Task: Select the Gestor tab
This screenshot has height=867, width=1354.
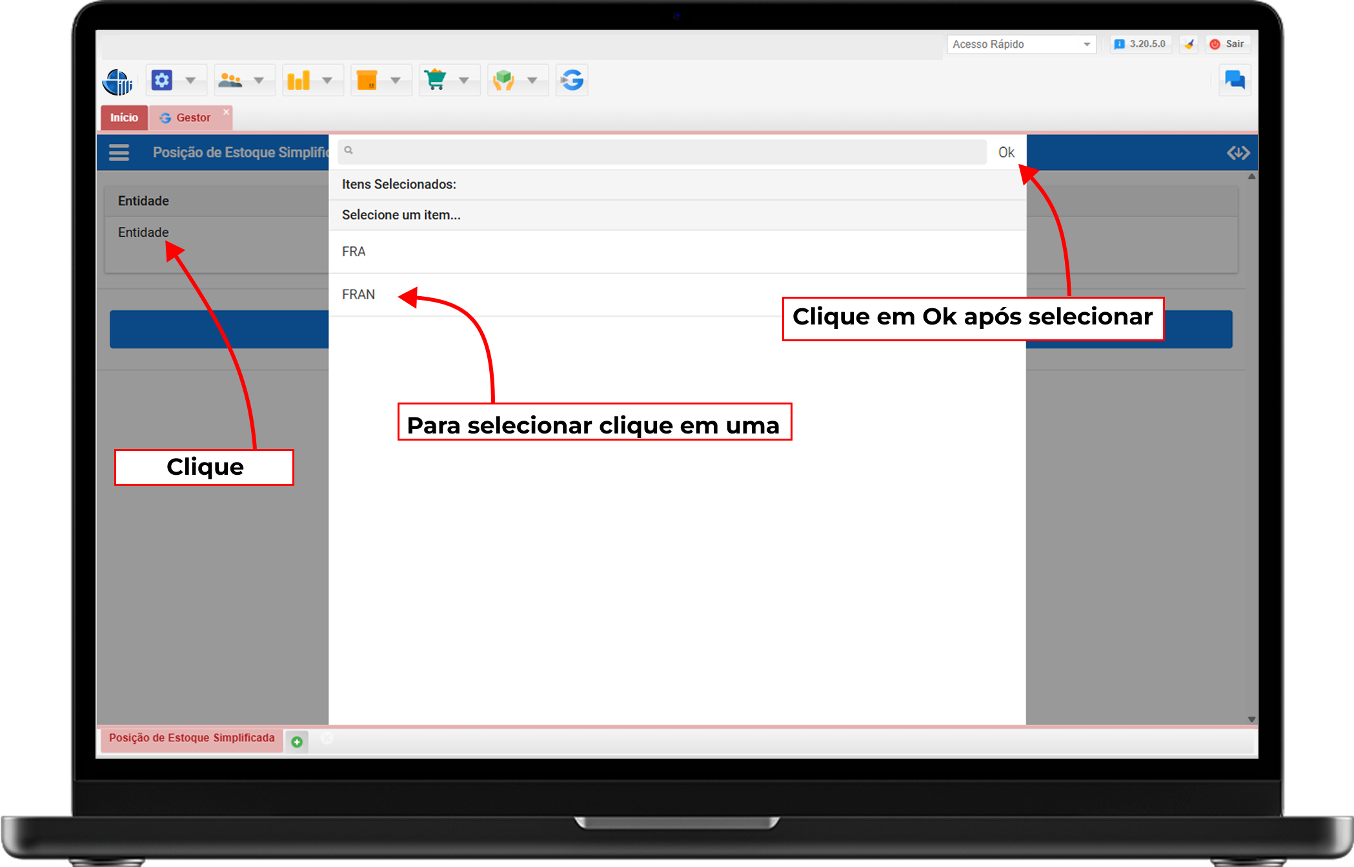Action: (192, 117)
